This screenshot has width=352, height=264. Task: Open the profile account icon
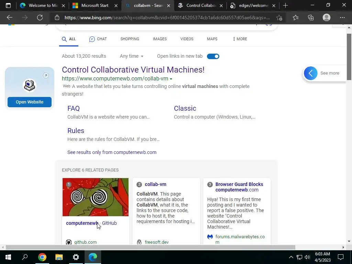(327, 18)
